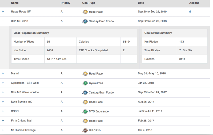Expand the BCBR goal row

point(3,111)
